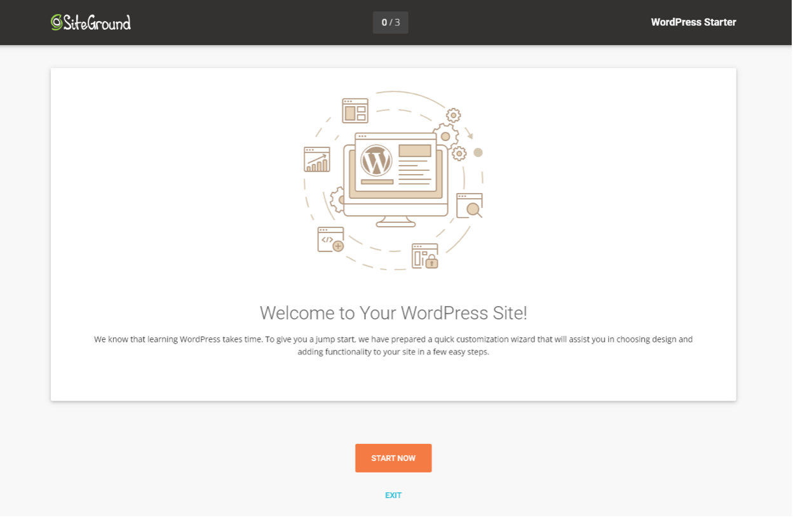Click the 0/3 step progress indicator
Image resolution: width=793 pixels, height=517 pixels.
click(x=390, y=22)
